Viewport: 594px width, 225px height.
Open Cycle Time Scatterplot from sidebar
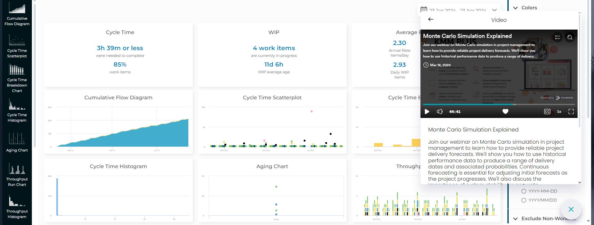(17, 46)
